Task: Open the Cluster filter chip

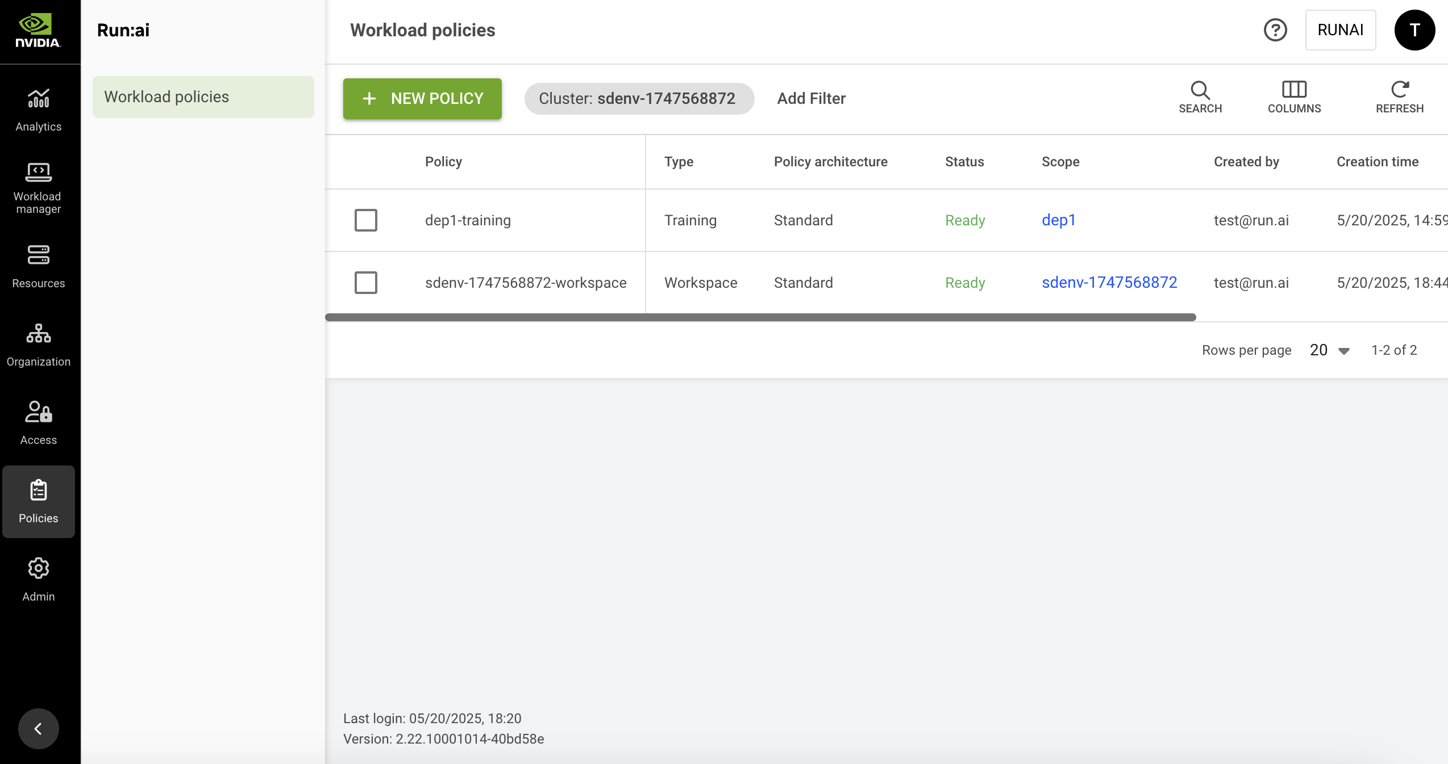Action: point(639,99)
